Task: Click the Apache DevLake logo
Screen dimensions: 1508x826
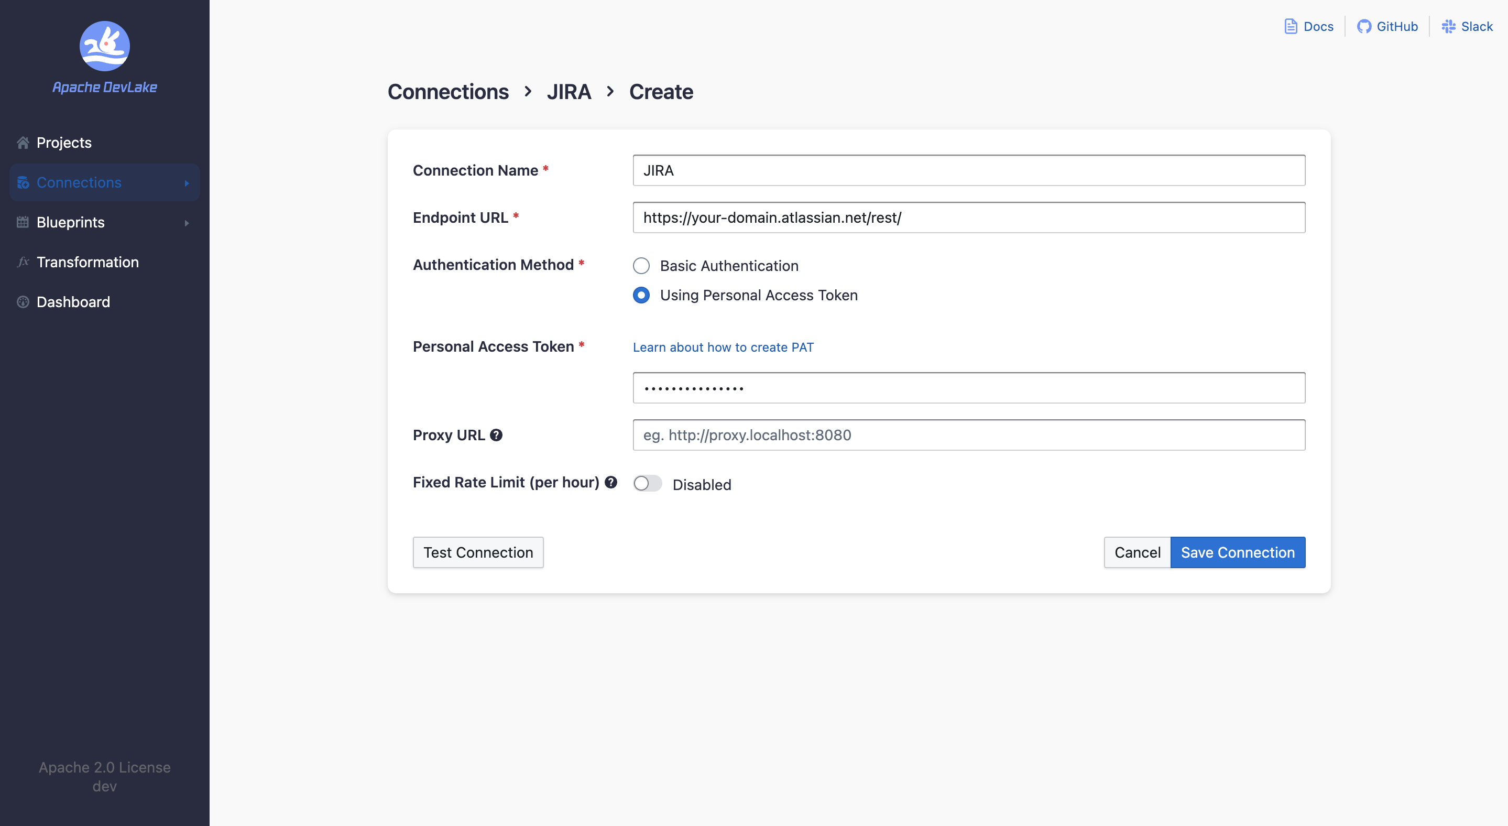Action: click(x=104, y=47)
